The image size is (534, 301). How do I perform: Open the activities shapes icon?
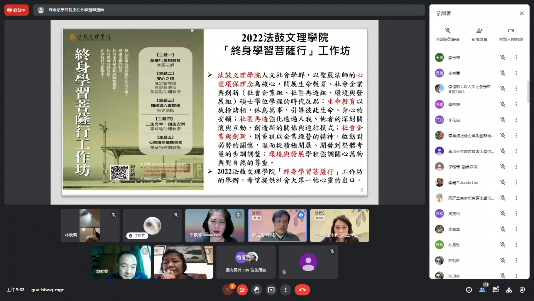click(x=509, y=290)
